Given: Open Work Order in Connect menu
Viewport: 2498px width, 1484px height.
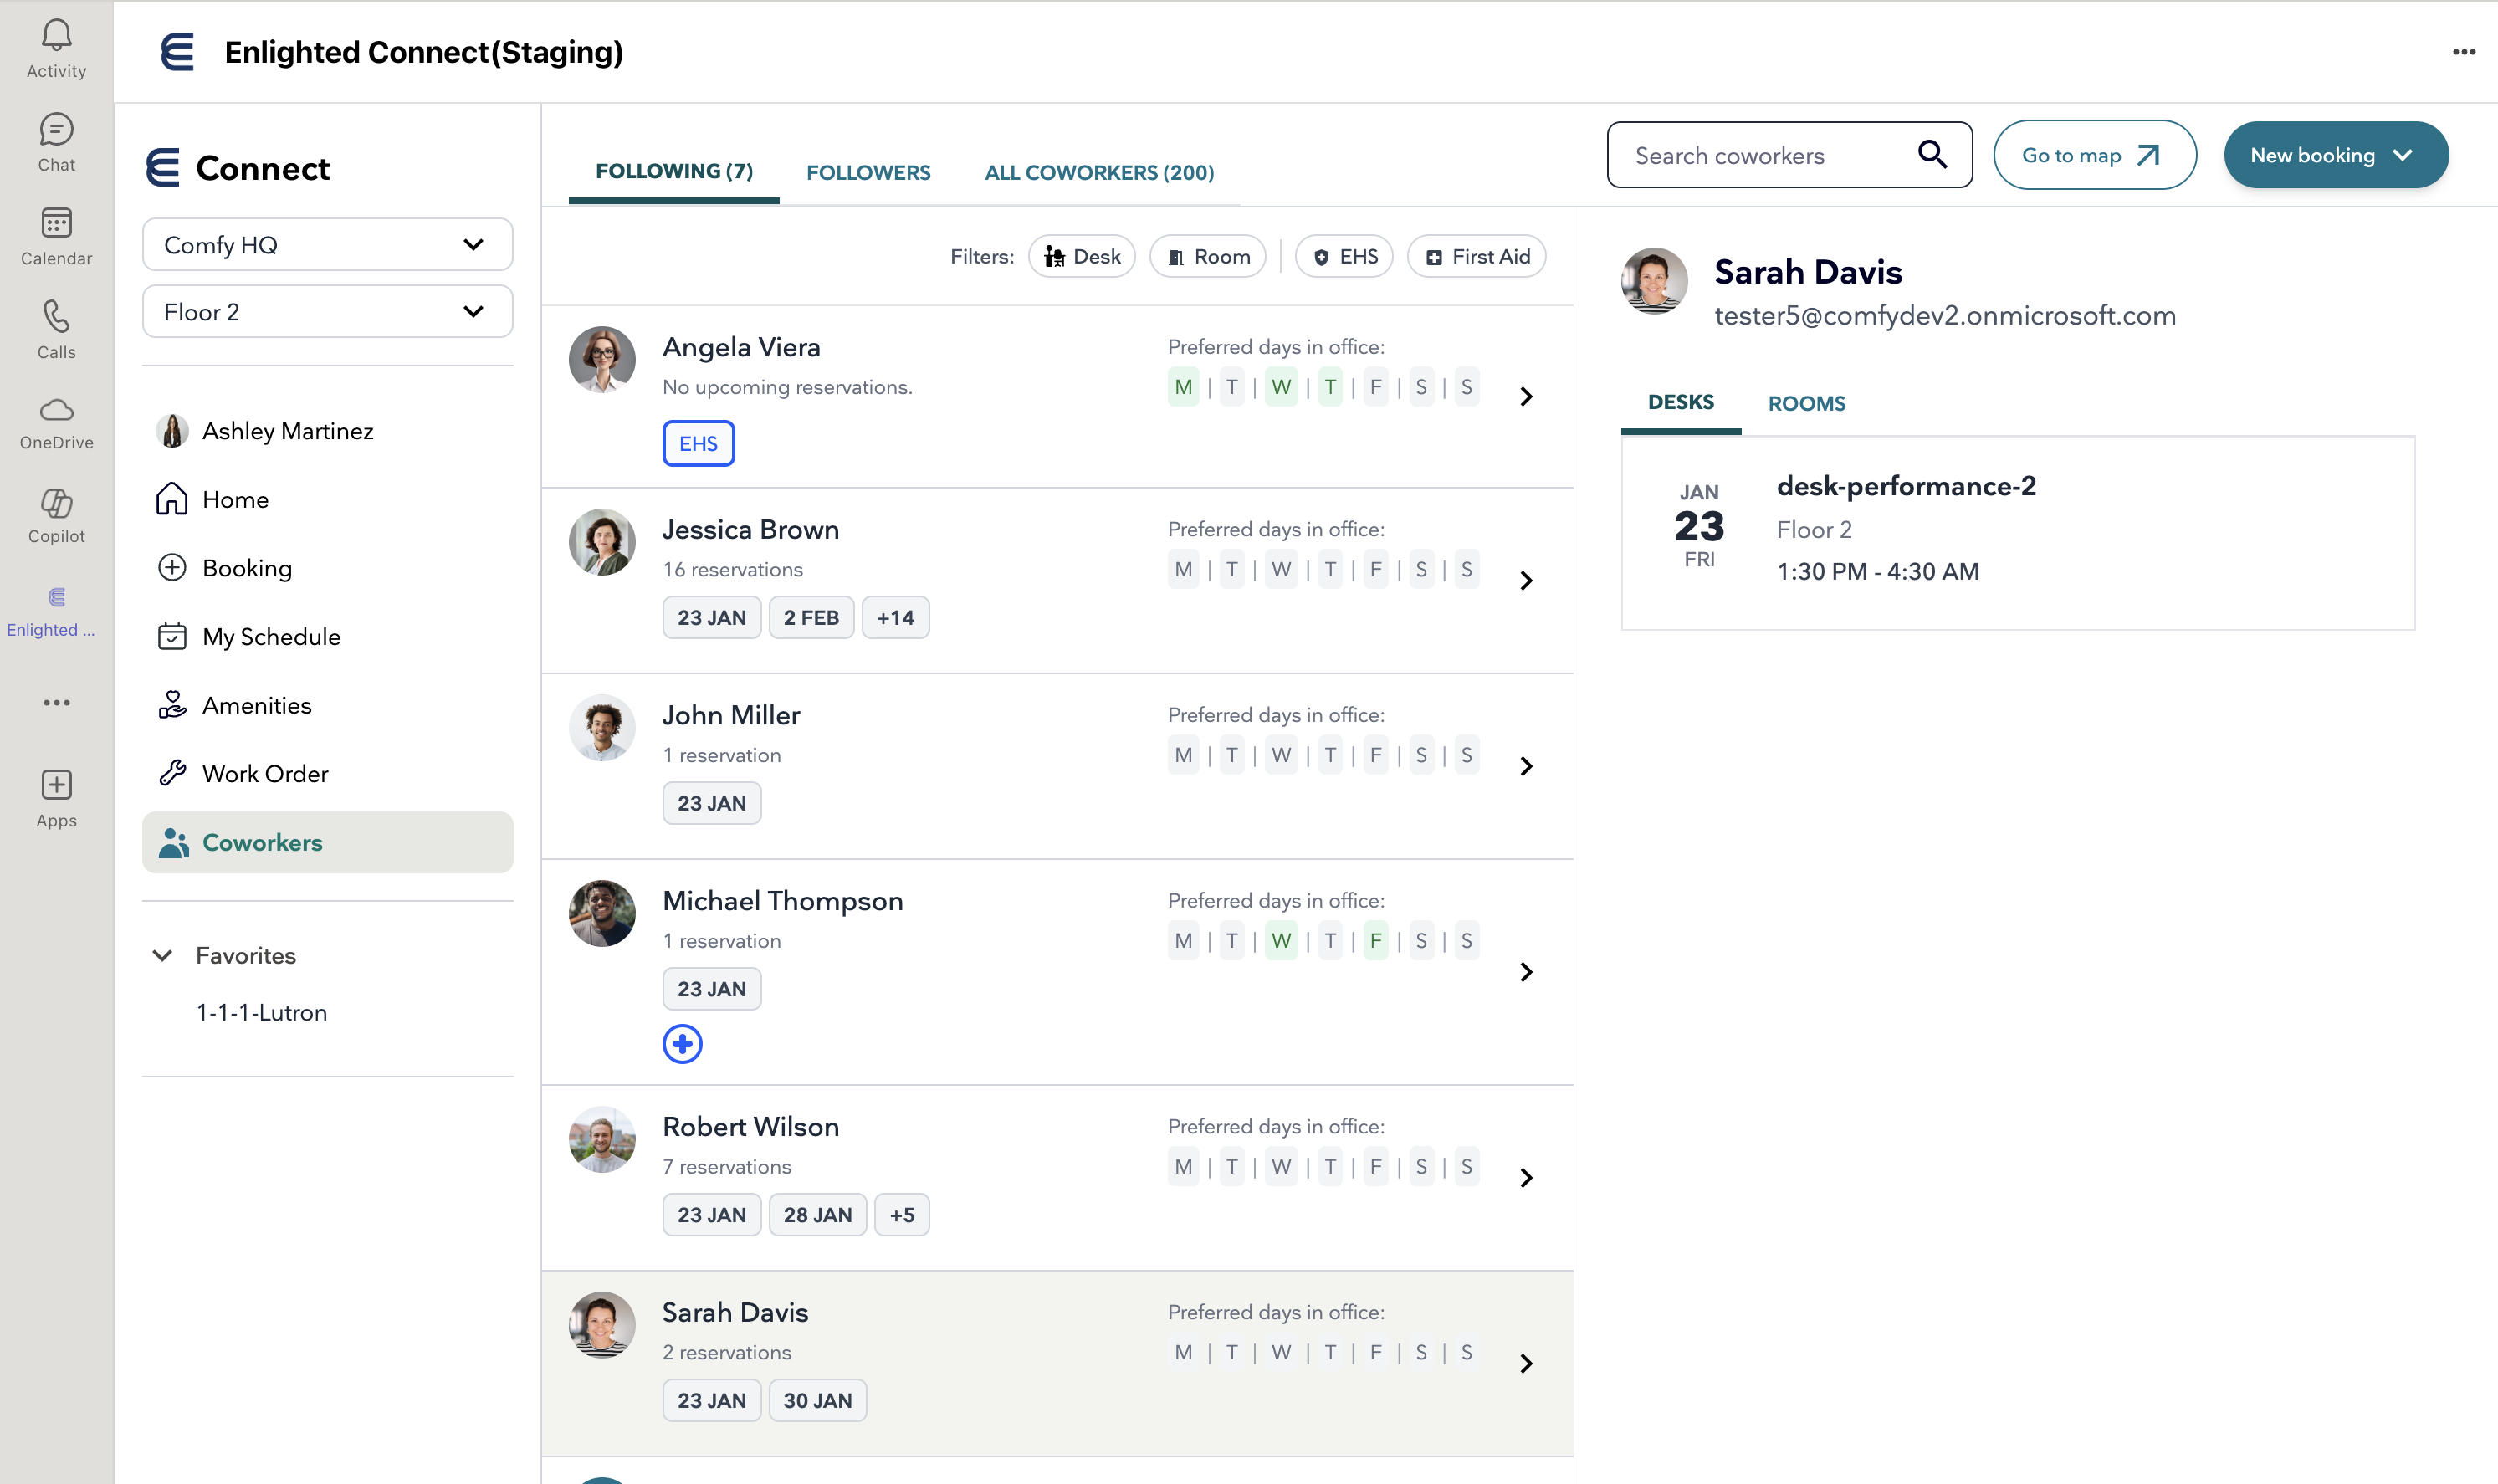Looking at the screenshot, I should tap(328, 774).
